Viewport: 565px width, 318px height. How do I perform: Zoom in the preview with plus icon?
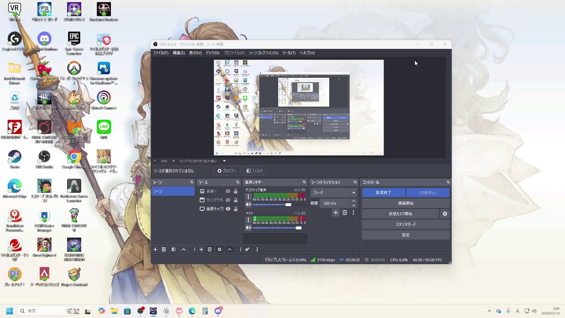coord(173,161)
